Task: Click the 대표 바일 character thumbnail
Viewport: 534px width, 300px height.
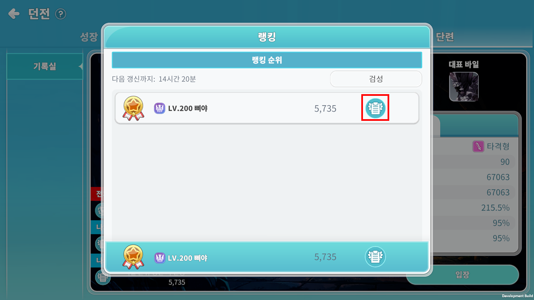Action: (464, 87)
